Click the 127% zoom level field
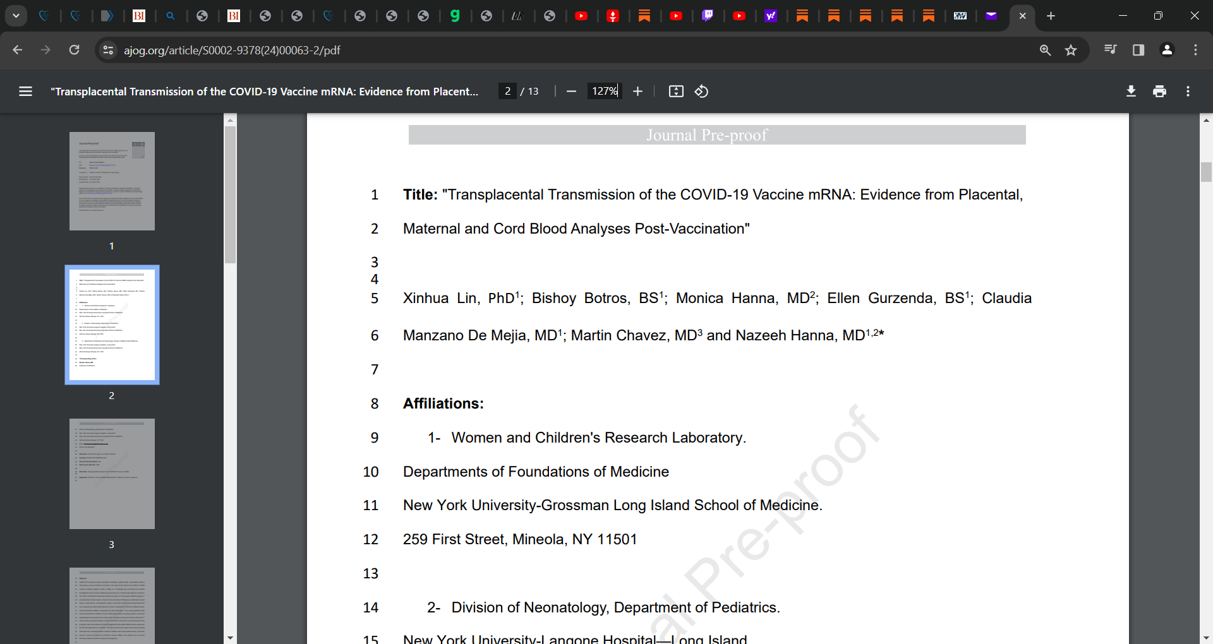1213x644 pixels. coord(605,92)
